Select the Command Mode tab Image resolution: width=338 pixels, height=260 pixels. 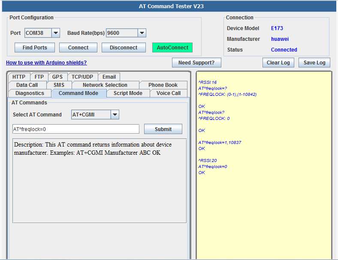[x=78, y=93]
